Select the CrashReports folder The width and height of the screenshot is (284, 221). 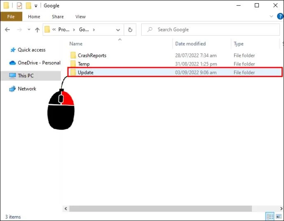click(92, 56)
